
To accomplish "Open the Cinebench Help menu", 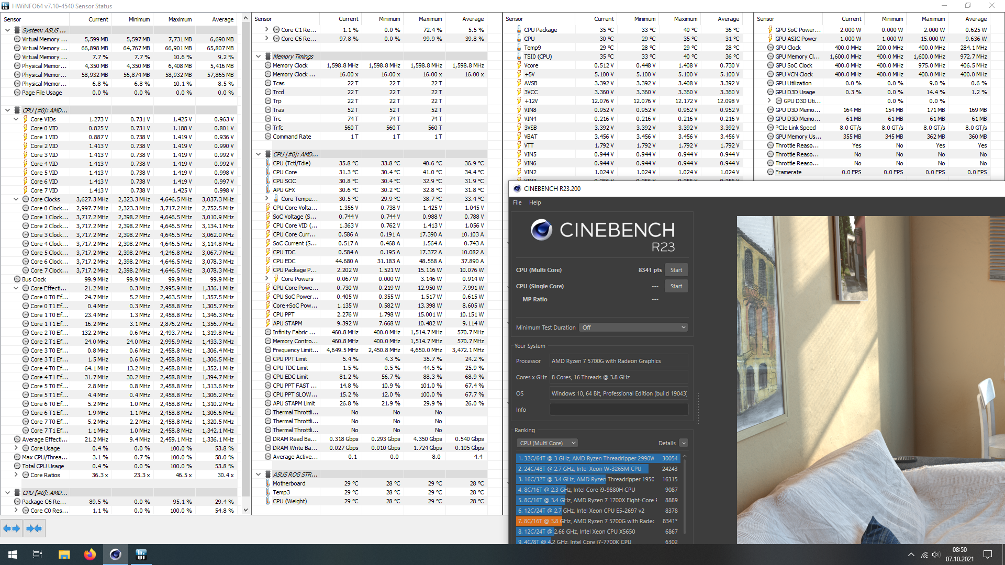I will [x=535, y=202].
